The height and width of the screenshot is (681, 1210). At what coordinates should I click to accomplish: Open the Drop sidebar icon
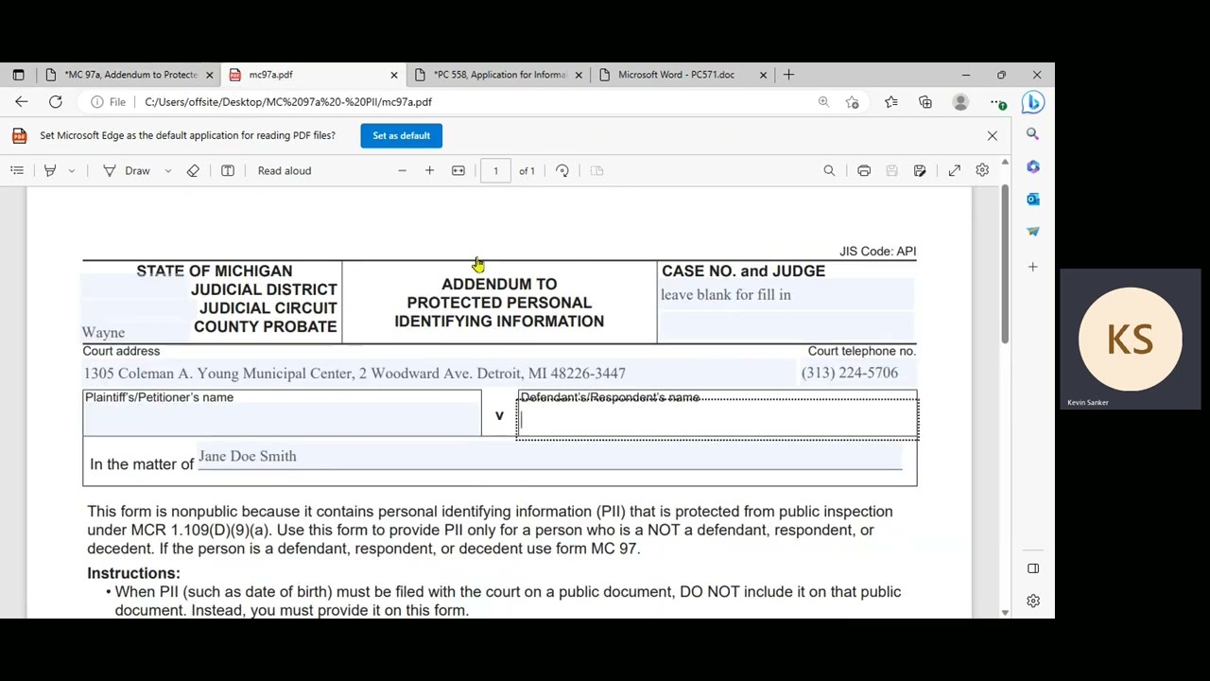[1033, 231]
